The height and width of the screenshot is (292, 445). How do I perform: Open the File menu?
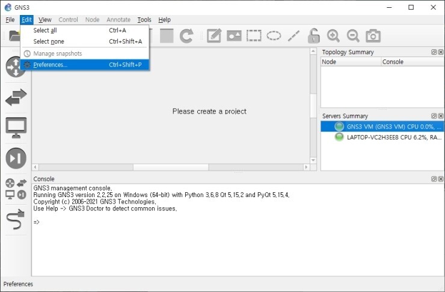pos(10,20)
